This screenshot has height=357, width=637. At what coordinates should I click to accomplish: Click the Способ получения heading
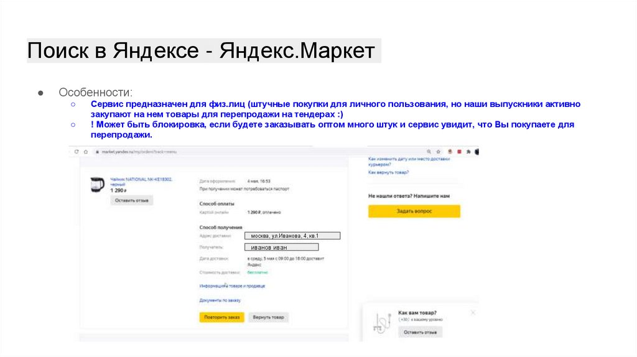click(221, 228)
